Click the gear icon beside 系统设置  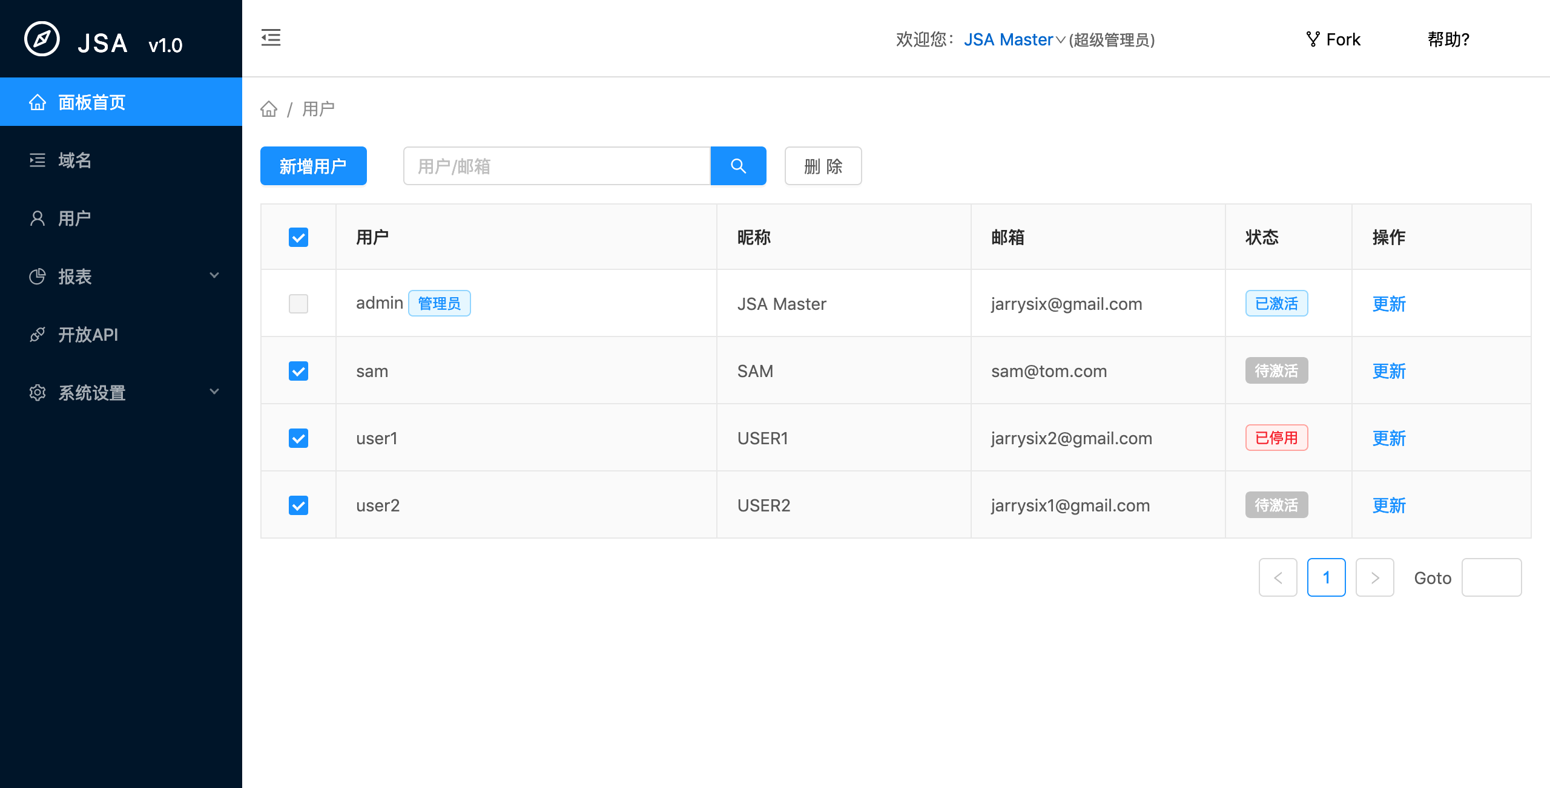pos(38,393)
